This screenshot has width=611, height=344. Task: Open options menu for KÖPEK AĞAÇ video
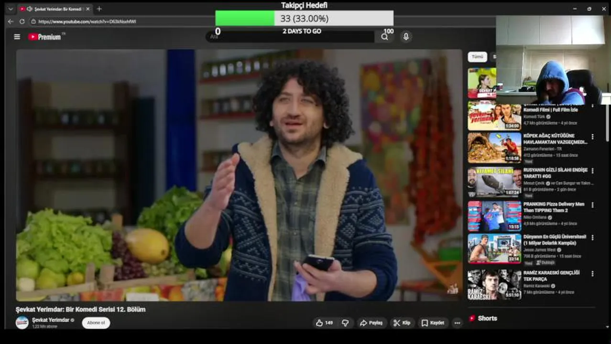pos(592,137)
